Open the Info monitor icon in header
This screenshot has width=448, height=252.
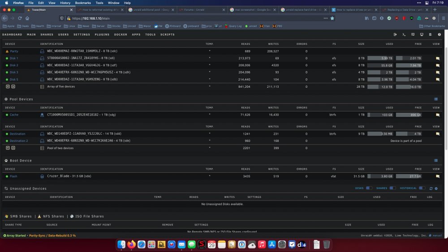click(x=422, y=34)
